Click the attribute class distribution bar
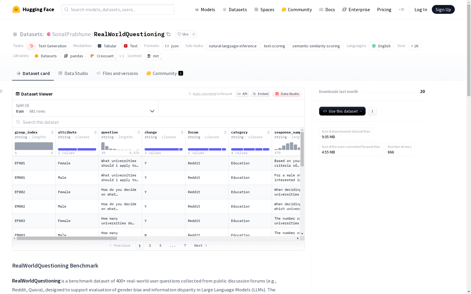Image resolution: width=471 pixels, height=294 pixels. (77, 149)
